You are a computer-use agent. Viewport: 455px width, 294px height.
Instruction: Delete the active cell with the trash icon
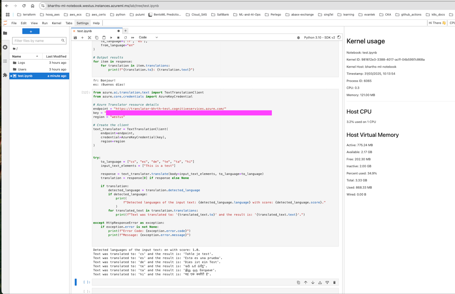click(334, 283)
